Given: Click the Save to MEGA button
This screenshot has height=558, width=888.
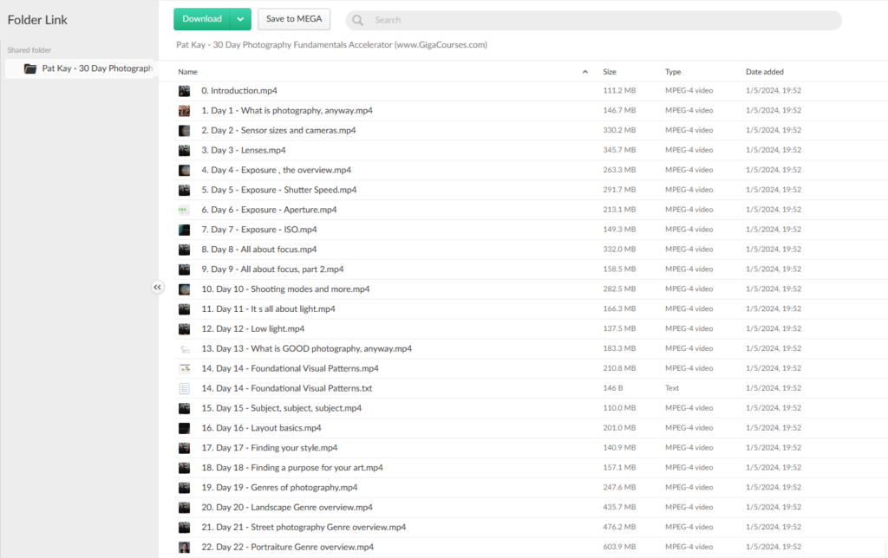Looking at the screenshot, I should tap(294, 19).
